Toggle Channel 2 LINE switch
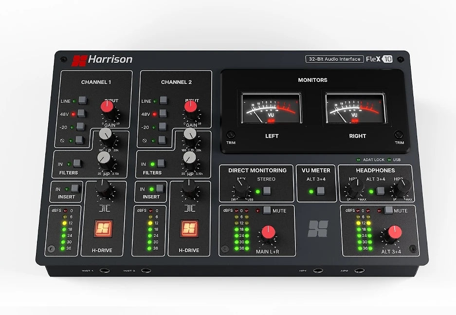 [x=164, y=100]
